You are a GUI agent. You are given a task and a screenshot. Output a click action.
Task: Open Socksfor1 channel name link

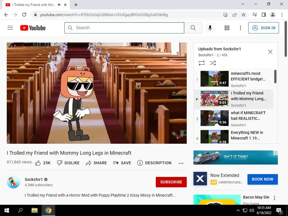click(x=34, y=179)
